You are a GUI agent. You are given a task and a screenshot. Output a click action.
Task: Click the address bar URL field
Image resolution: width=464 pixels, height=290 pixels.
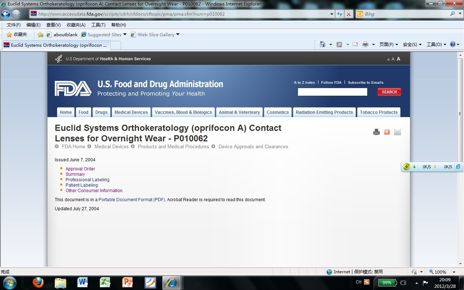click(x=179, y=14)
